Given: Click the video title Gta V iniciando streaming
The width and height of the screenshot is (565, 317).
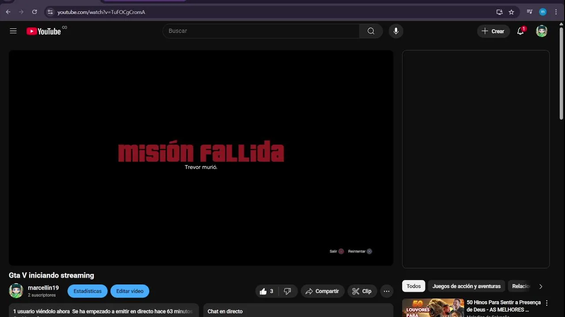Looking at the screenshot, I should pos(51,275).
